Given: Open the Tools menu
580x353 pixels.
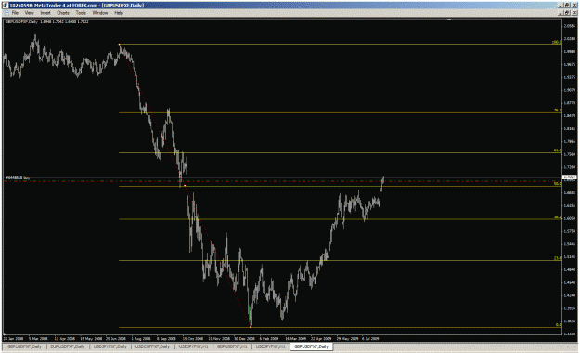Looking at the screenshot, I should (x=81, y=13).
